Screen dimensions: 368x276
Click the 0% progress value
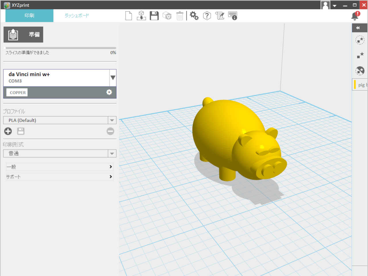click(x=113, y=53)
